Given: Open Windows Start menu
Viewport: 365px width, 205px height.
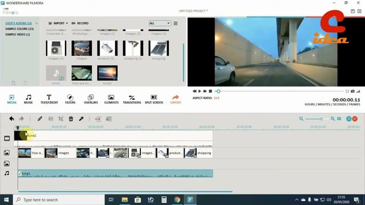Looking at the screenshot, I should click(6, 200).
